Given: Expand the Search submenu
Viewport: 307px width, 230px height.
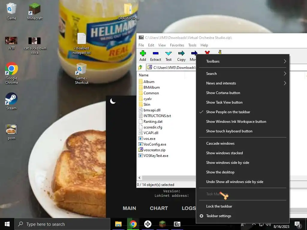Looking at the screenshot, I should coord(243,74).
